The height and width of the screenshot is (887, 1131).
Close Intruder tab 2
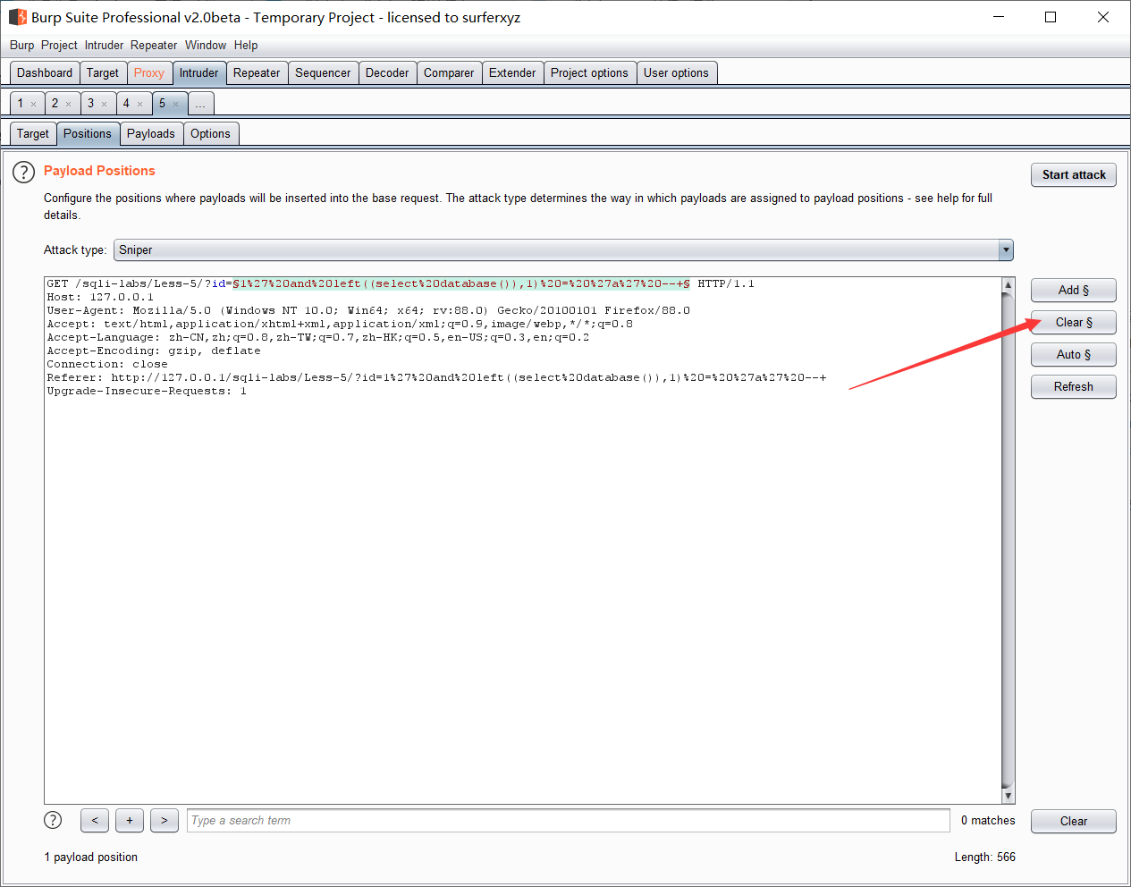pyautogui.click(x=68, y=104)
